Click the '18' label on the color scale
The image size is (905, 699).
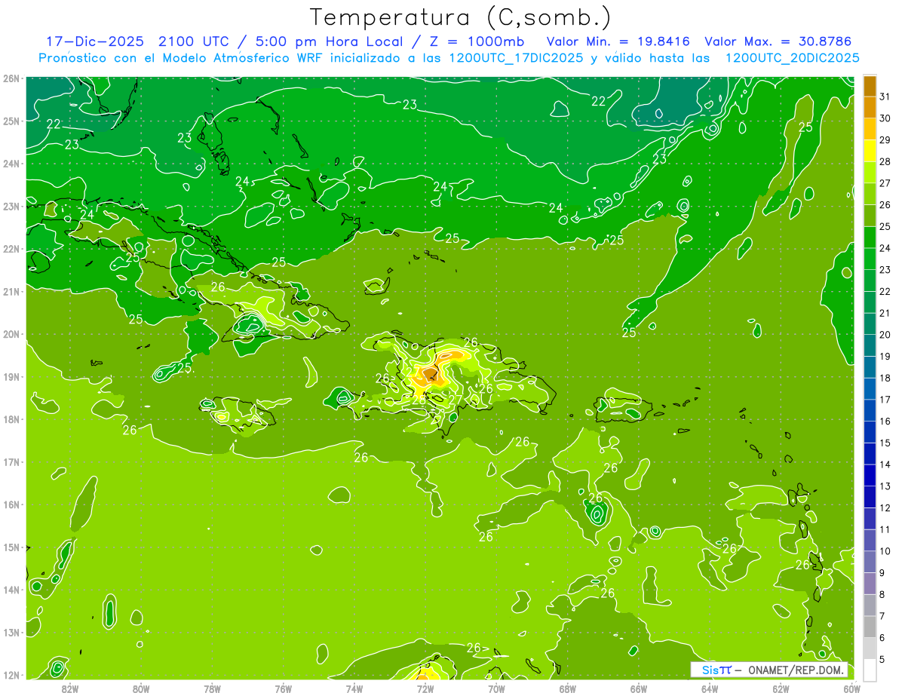(x=885, y=378)
